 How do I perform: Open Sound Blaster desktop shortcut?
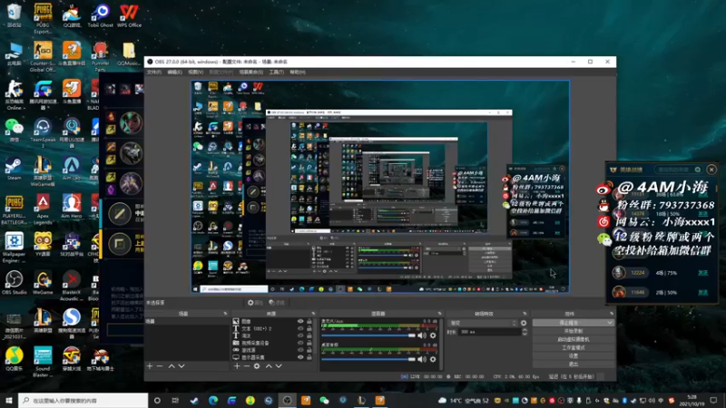click(x=43, y=362)
